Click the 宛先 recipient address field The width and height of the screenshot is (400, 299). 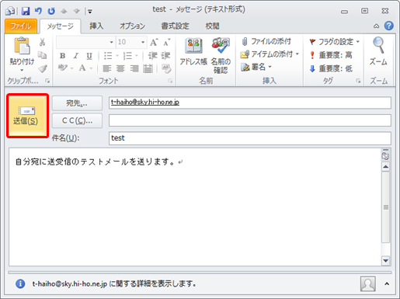[250, 103]
